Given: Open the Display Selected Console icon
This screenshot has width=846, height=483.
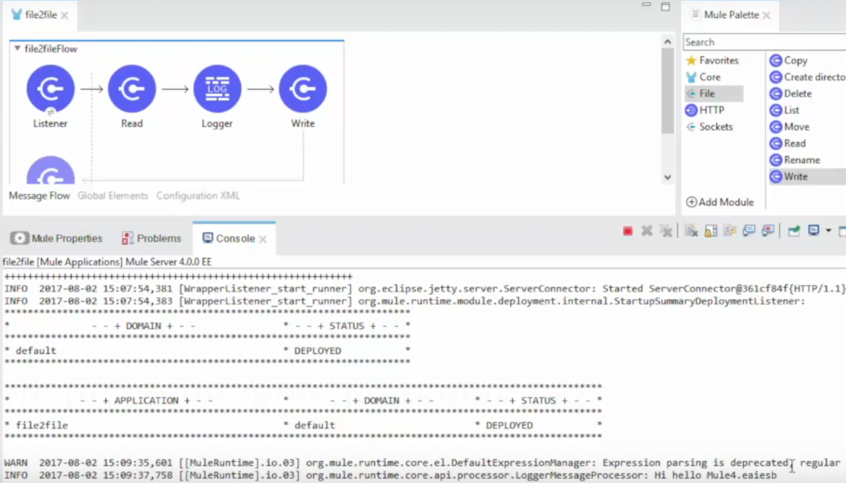Looking at the screenshot, I should 814,231.
